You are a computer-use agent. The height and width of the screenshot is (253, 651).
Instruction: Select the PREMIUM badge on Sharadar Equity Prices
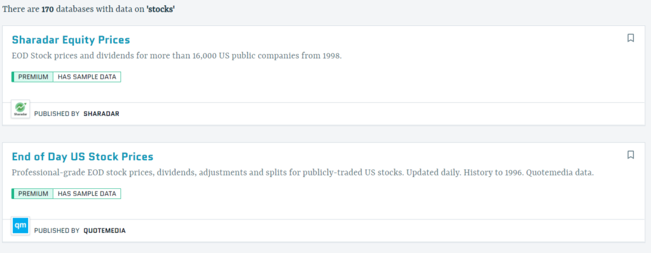[33, 77]
